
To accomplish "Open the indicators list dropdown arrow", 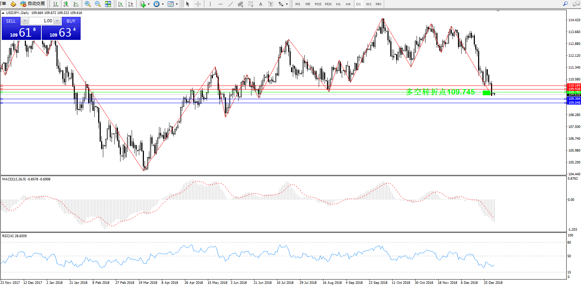I will (x=149, y=4).
